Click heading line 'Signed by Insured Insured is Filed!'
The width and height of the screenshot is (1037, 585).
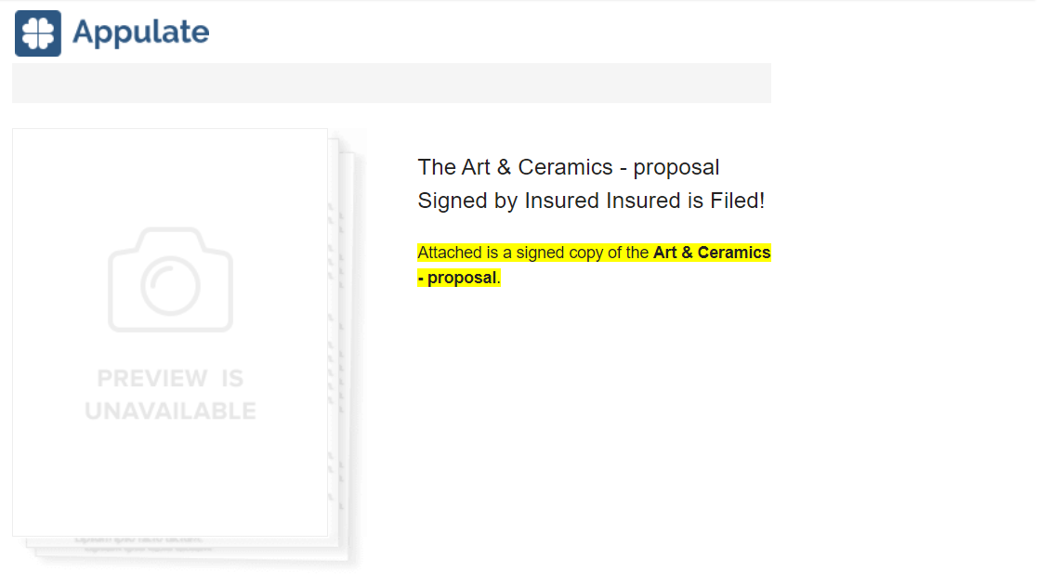pos(591,201)
